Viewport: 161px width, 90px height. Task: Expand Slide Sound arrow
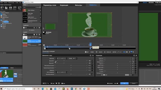pyautogui.click(x=40, y=18)
